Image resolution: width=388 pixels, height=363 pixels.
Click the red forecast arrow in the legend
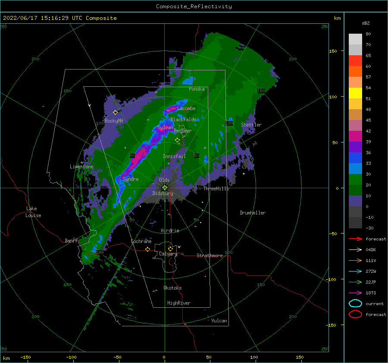pos(355,239)
